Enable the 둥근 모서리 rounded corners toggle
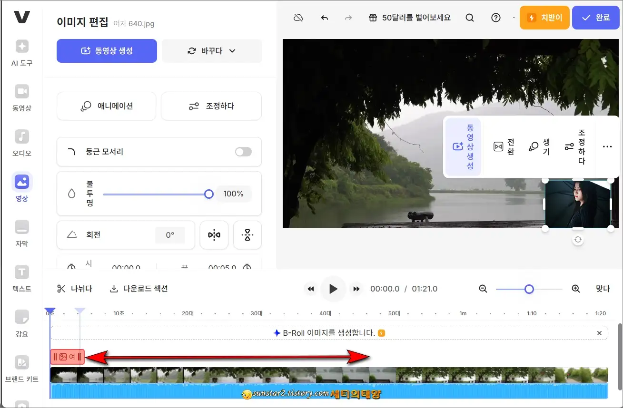This screenshot has height=408, width=623. coord(243,152)
